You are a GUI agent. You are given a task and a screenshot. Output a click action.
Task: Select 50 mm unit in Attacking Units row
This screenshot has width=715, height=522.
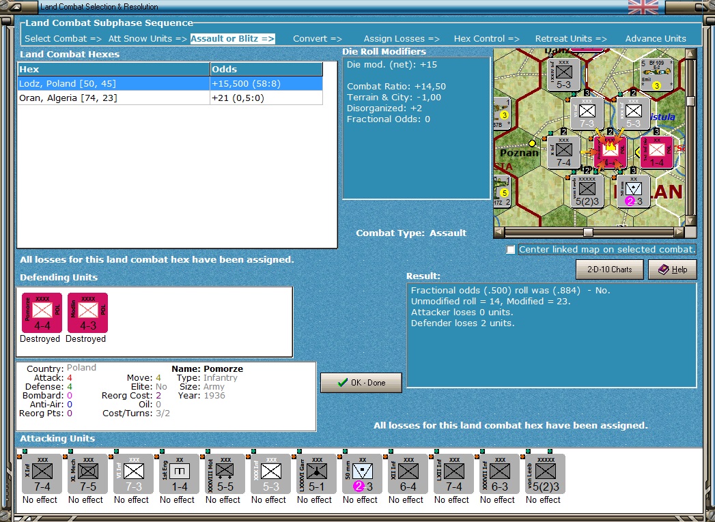tap(363, 474)
